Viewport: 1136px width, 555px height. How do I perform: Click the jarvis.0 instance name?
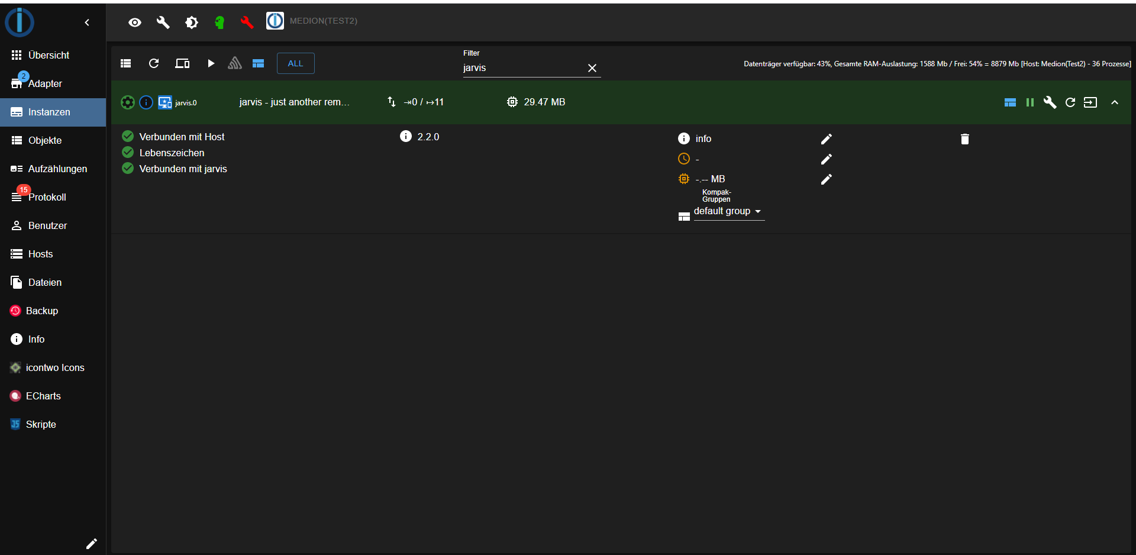[x=186, y=103]
